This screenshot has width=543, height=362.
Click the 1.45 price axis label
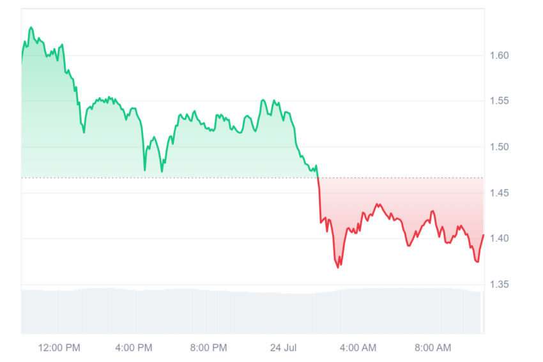(x=499, y=193)
